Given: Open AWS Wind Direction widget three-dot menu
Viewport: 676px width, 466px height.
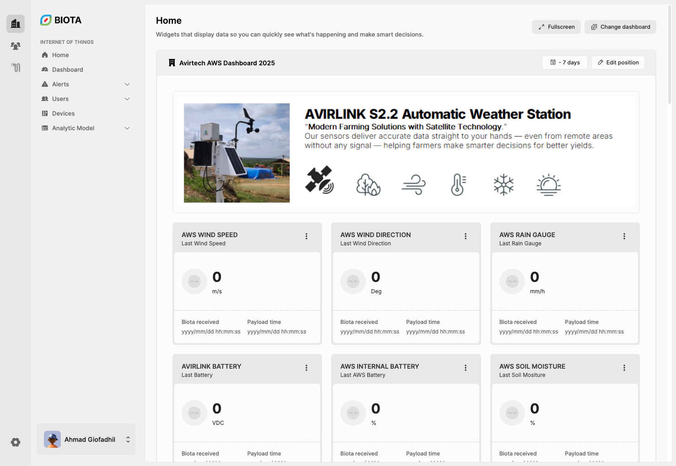Looking at the screenshot, I should click(x=466, y=236).
